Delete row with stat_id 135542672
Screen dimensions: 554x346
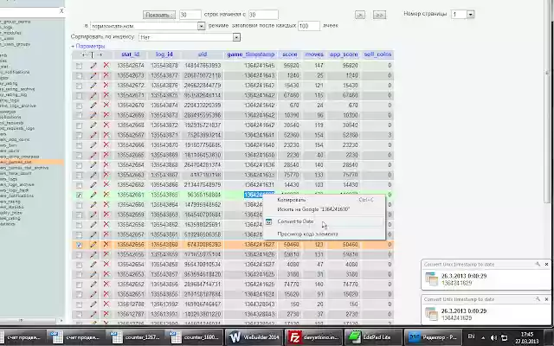point(106,85)
